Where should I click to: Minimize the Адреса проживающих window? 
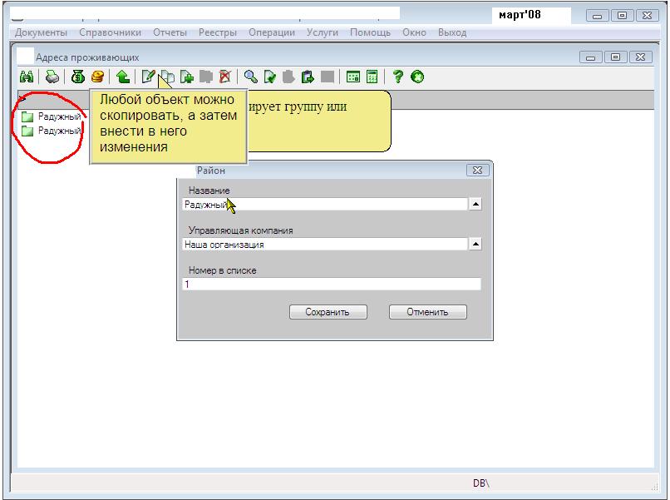591,57
